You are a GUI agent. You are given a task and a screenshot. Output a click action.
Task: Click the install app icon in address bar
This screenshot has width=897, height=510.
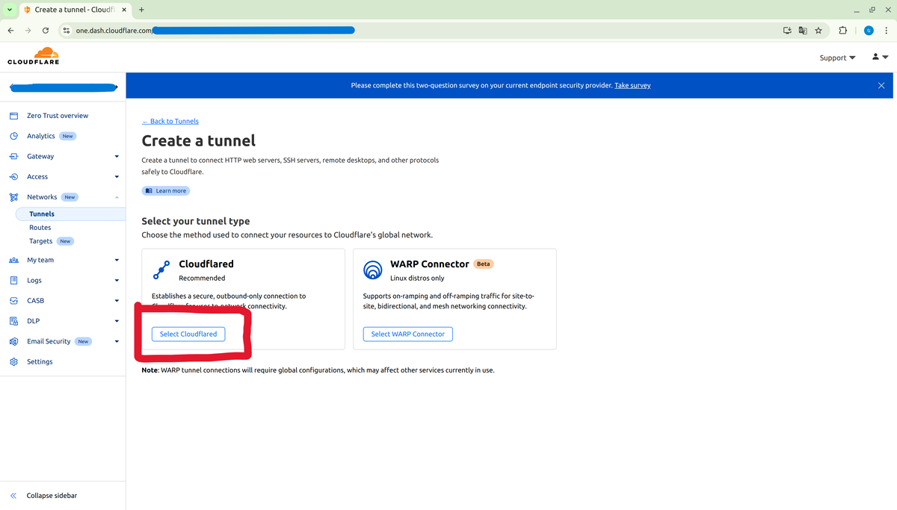(x=787, y=31)
